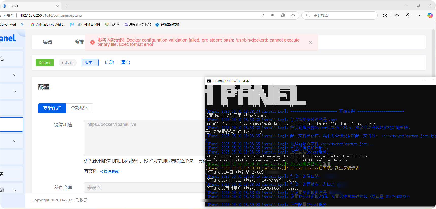
Task: Add this page to favorites star icon
Action: click(293, 15)
